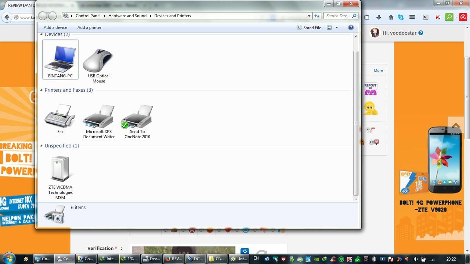Screen dimensions: 470x264
Task: Open address bar history dropdown arrow
Action: tap(309, 16)
